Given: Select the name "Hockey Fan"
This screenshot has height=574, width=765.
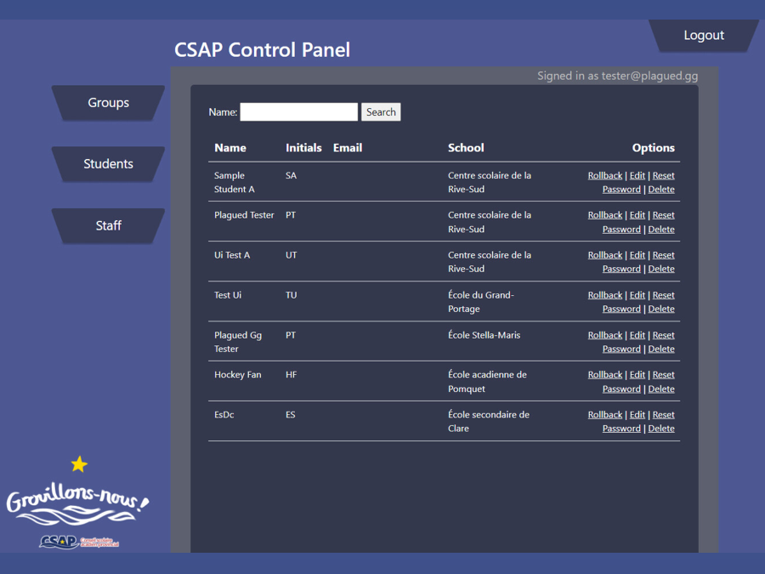Looking at the screenshot, I should tap(238, 375).
